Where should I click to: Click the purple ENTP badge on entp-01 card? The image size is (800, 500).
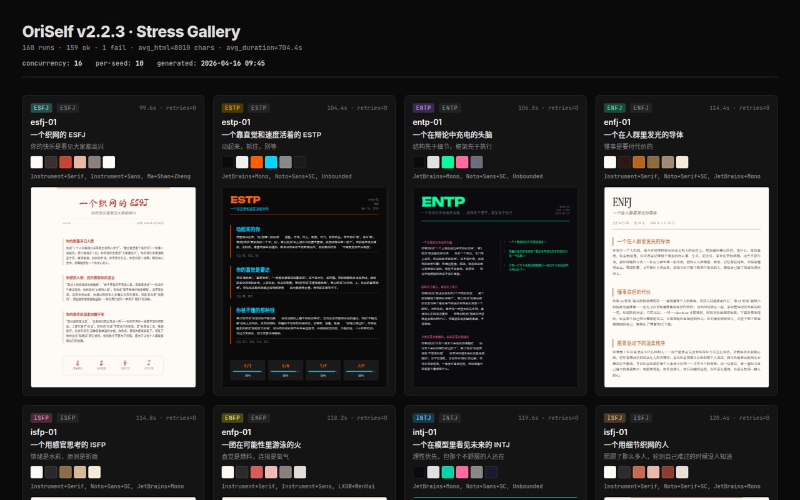click(424, 107)
